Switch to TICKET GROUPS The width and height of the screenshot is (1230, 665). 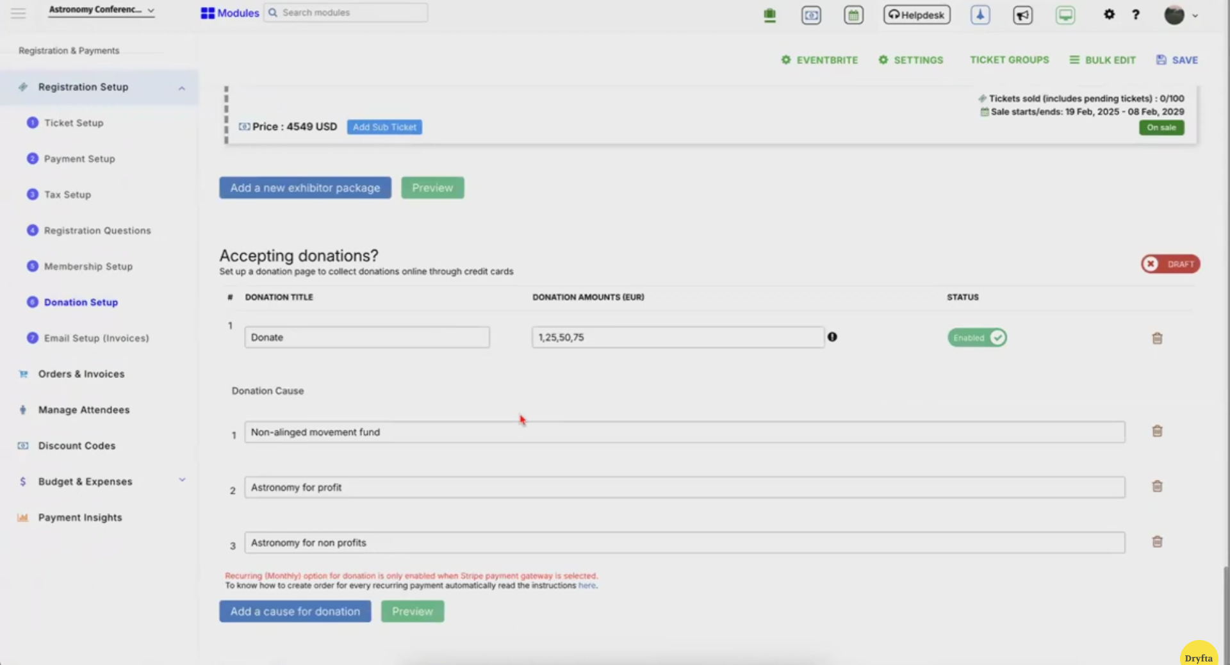[x=1009, y=60]
